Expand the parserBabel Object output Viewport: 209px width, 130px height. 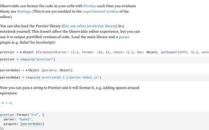(x=26, y=70)
